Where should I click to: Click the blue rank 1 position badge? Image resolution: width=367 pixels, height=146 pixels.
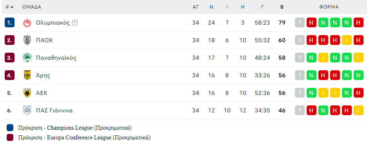(x=9, y=23)
